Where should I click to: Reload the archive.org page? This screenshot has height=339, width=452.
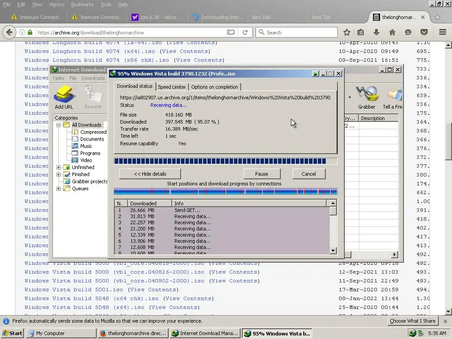click(245, 32)
